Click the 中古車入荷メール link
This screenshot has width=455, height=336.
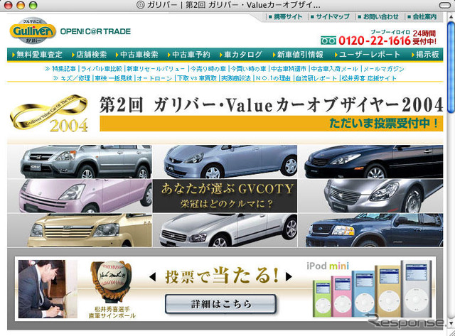click(x=334, y=69)
